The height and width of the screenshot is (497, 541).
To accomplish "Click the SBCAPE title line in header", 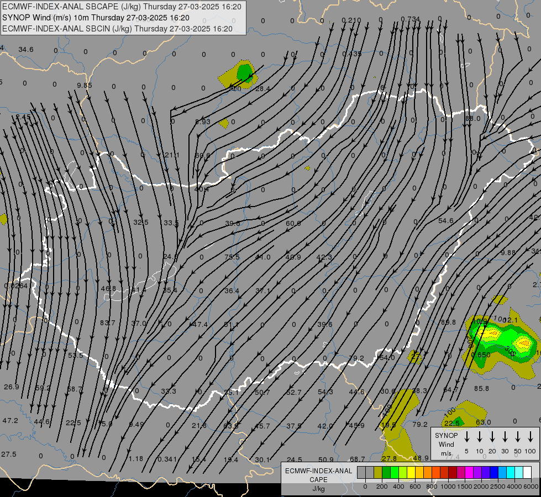I will (x=122, y=7).
